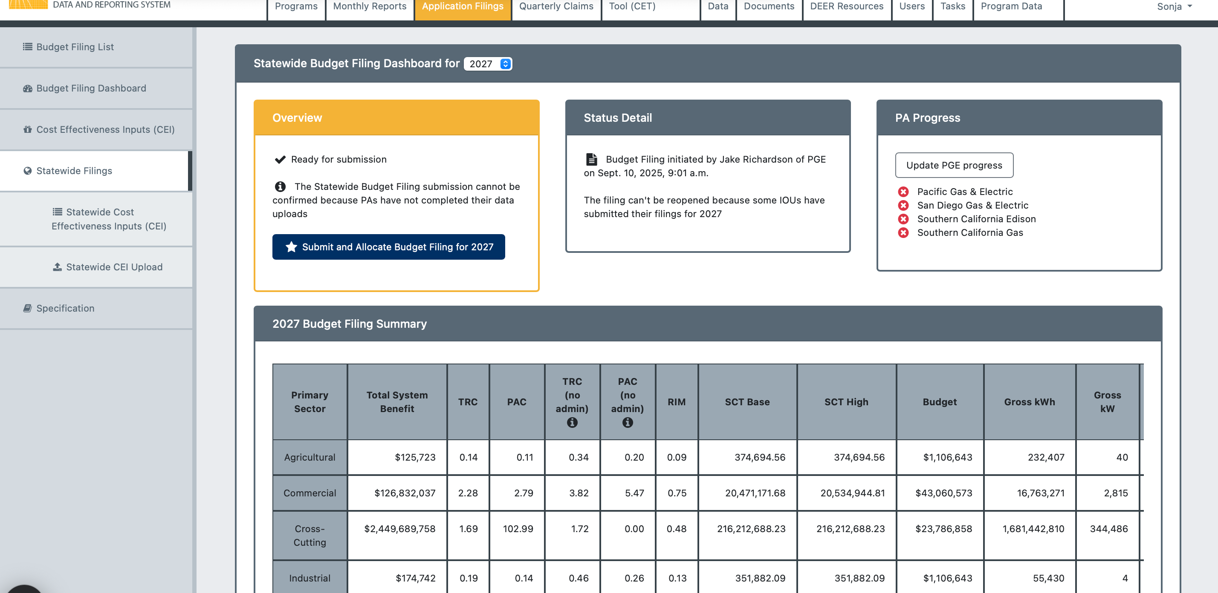The image size is (1218, 593).
Task: Click the list icon beside Budget Filing List
Action: [27, 47]
